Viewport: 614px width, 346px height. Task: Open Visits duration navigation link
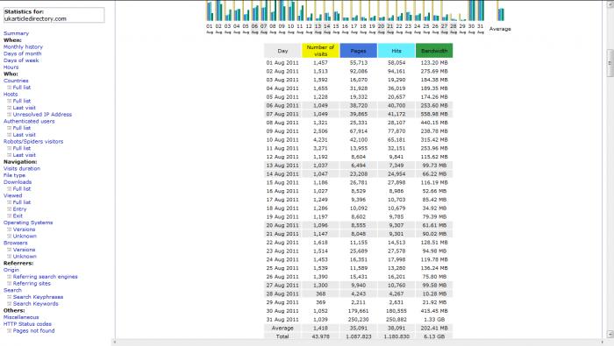pos(22,168)
